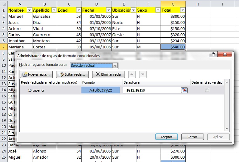Enable Detener si es verdad checkbox
This screenshot has height=162, width=239.
pos(207,90)
